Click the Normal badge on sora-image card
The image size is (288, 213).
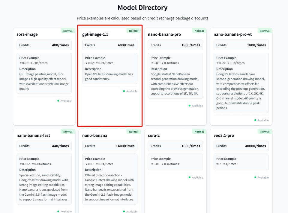pyautogui.click(x=68, y=31)
